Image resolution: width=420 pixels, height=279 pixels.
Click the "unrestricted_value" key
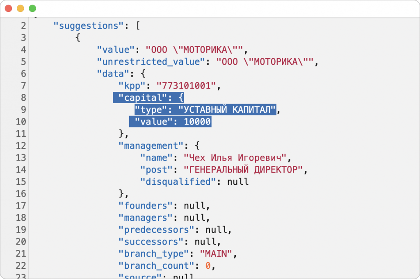(x=151, y=62)
